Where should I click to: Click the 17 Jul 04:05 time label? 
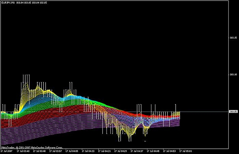tap(72, 151)
